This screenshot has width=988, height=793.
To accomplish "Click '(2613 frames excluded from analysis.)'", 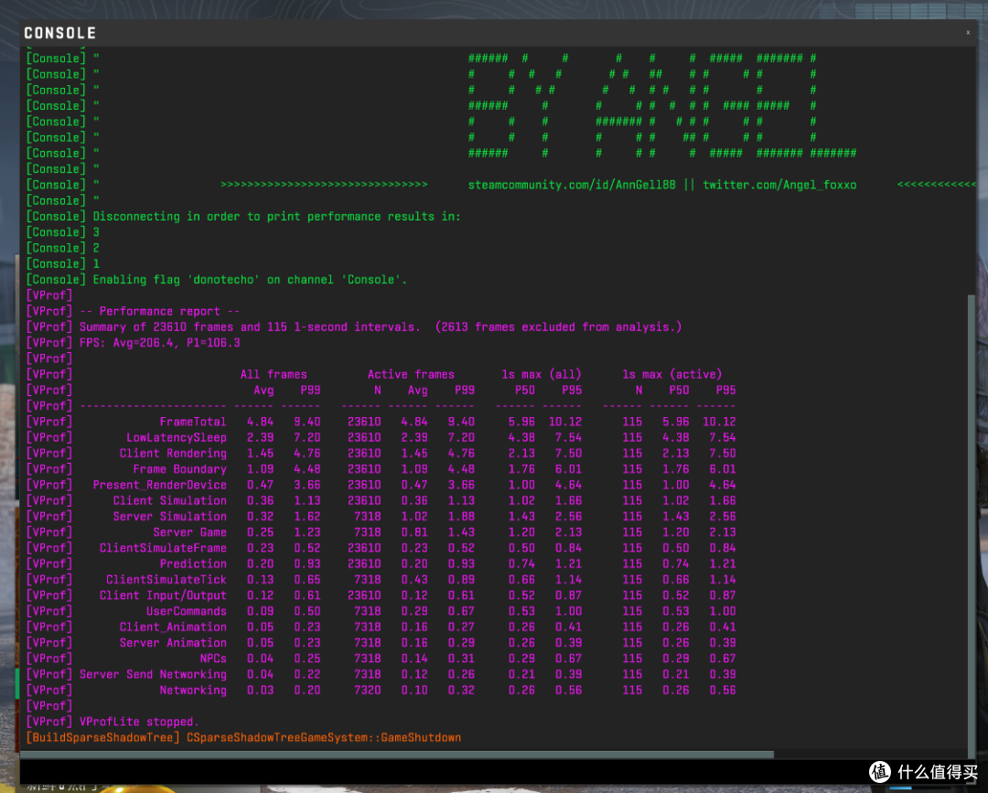I will 558,327.
